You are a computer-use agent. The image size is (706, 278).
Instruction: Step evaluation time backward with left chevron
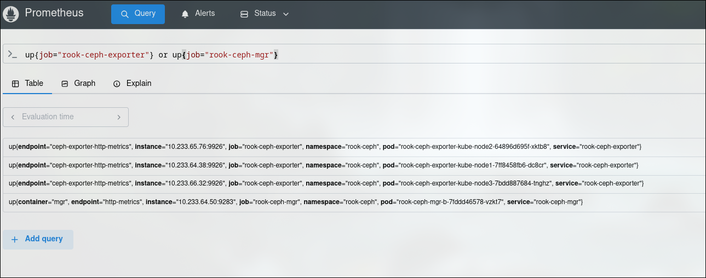pyautogui.click(x=12, y=117)
